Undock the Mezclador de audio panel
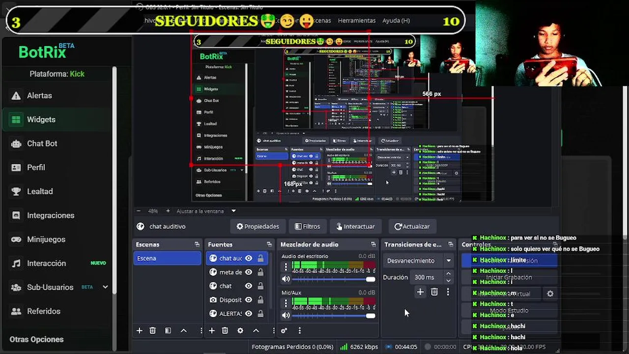 tap(373, 244)
